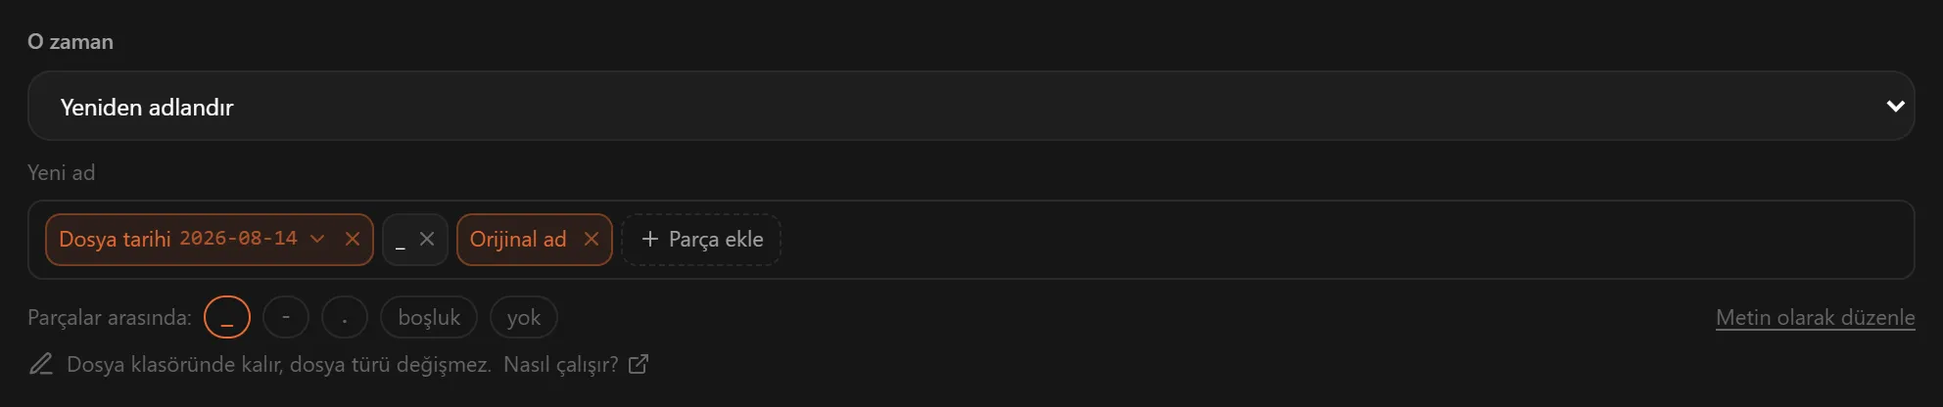Click Parça ekle to add part
Image resolution: width=1943 pixels, height=407 pixels.
coord(701,240)
